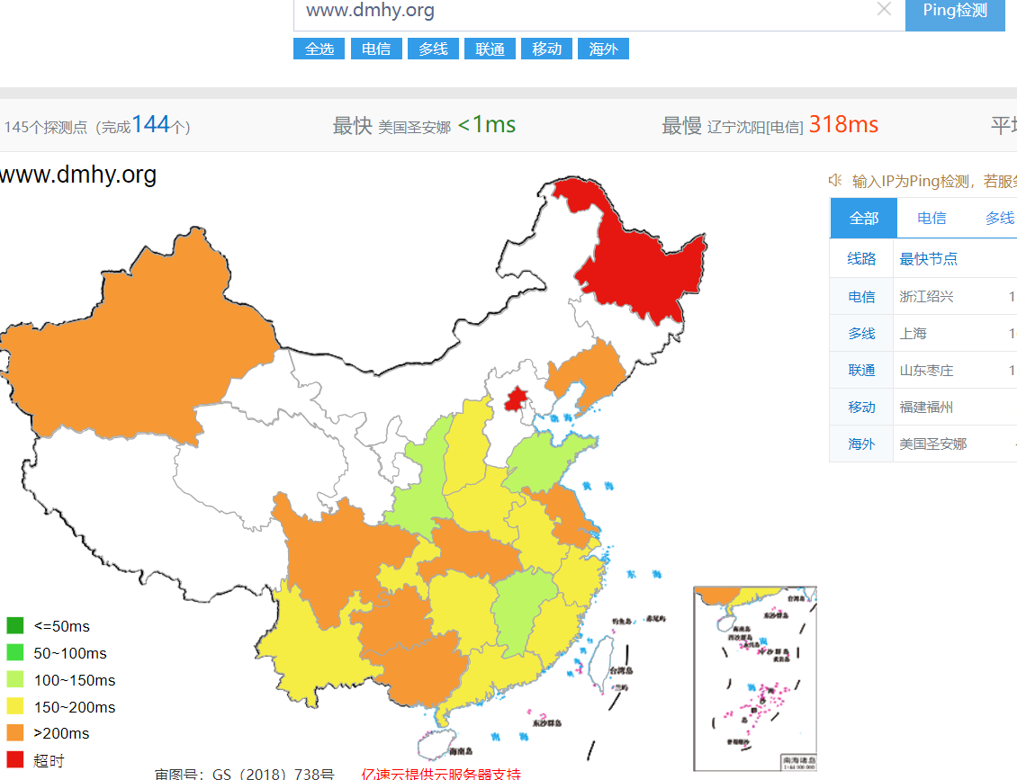
Task: Toggle the 海外 line filter button
Action: pos(603,49)
